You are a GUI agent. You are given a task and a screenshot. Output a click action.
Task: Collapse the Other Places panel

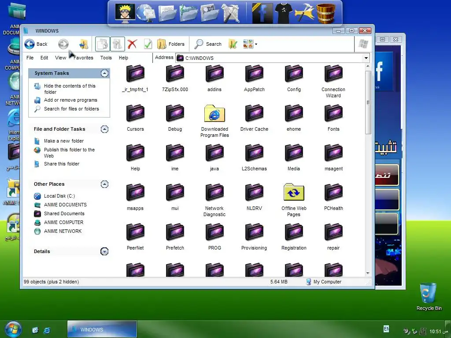coord(104,184)
